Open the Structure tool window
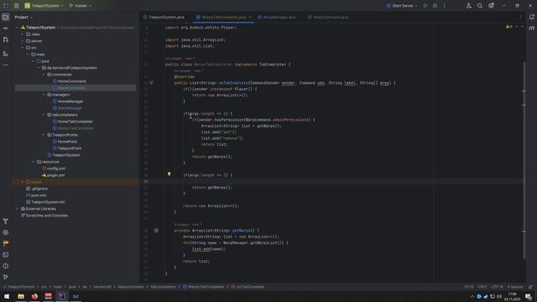The height and width of the screenshot is (302, 537). [x=6, y=54]
